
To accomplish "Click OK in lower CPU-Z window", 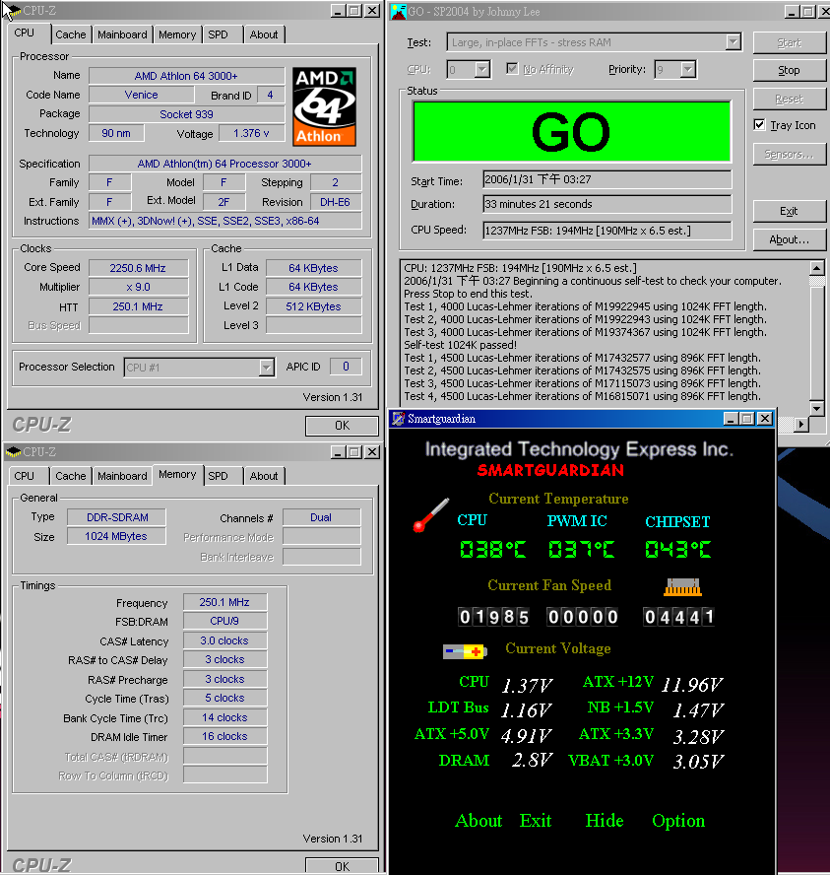I will (x=342, y=866).
